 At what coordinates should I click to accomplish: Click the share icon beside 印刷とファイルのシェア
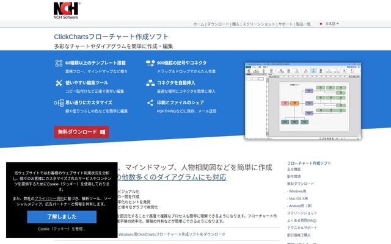coord(150,102)
